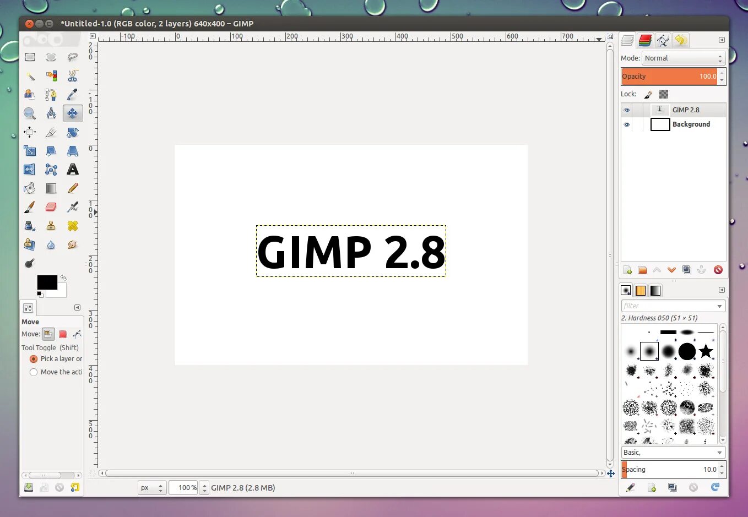Open the Basic brush tag dropdown

(x=673, y=453)
